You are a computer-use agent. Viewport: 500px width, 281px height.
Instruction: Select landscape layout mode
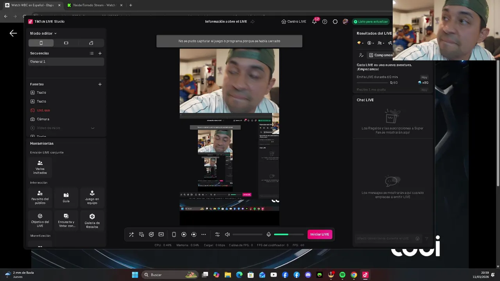coord(66,43)
